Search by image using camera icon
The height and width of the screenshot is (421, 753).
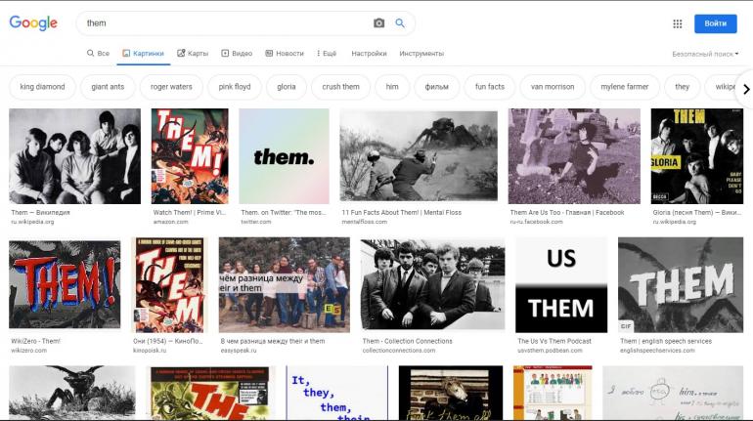[378, 23]
